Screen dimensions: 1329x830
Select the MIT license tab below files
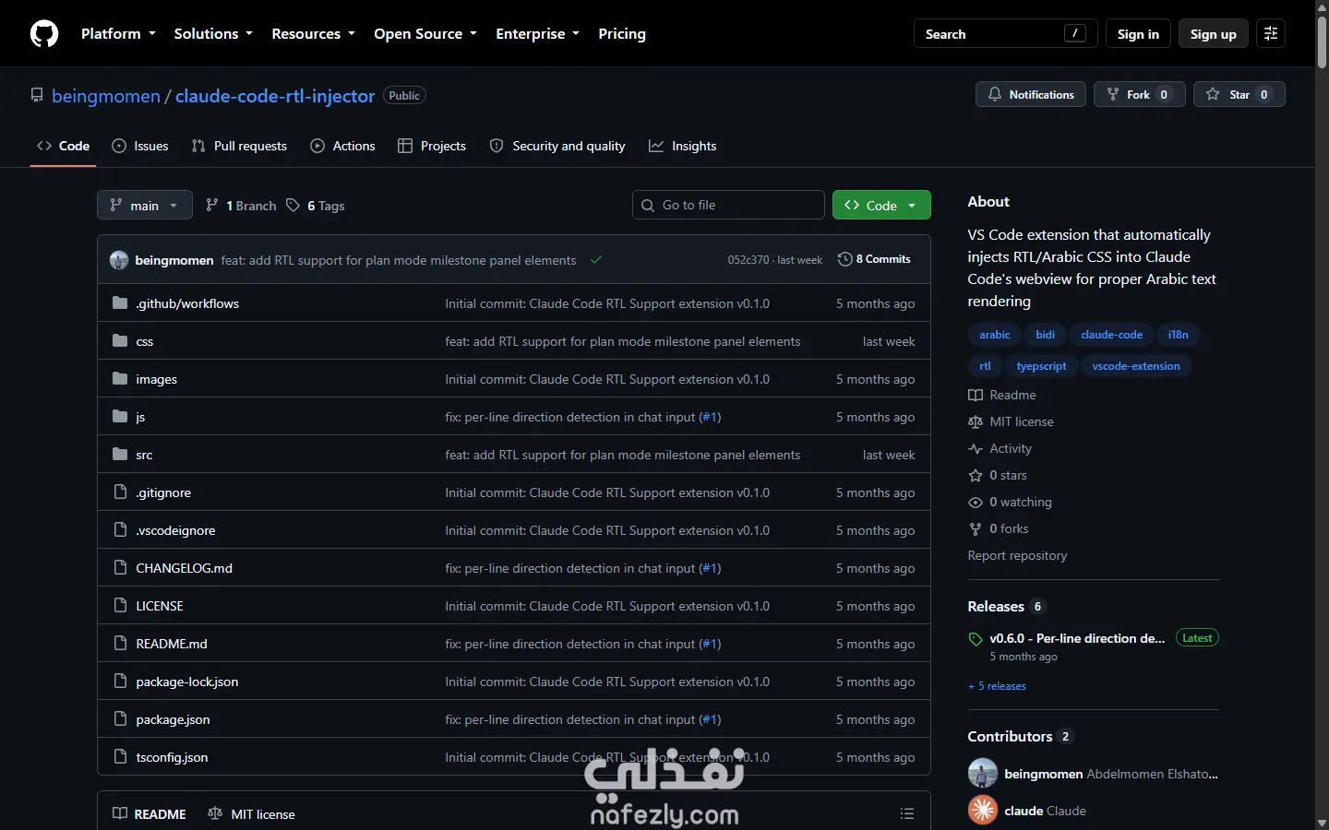tap(252, 814)
